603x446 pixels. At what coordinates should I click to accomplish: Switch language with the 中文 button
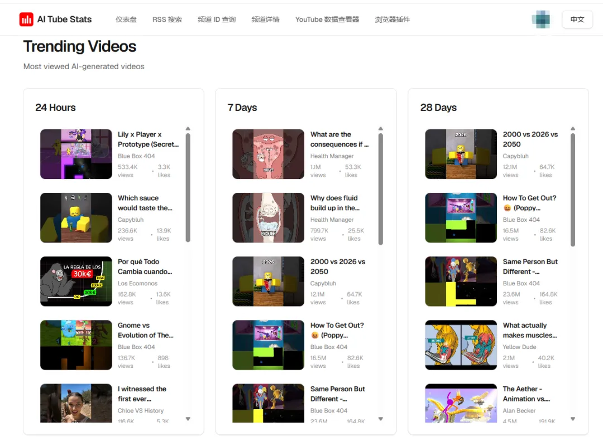click(577, 19)
